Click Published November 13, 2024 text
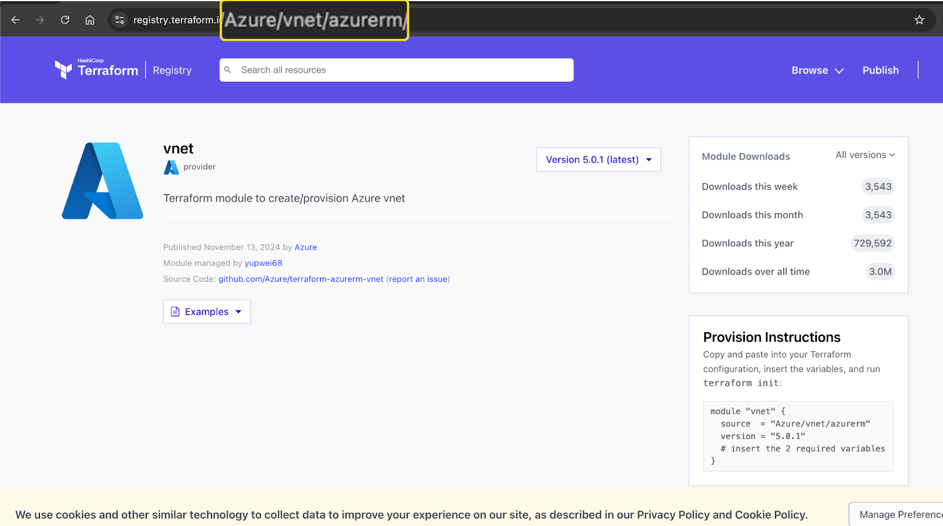This screenshot has width=943, height=526. click(222, 247)
